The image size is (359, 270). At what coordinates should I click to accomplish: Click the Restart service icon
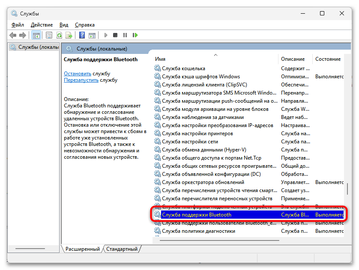click(x=135, y=35)
